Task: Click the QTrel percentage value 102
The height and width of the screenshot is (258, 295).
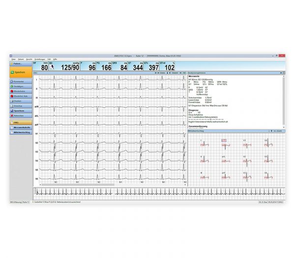Action: [170, 68]
